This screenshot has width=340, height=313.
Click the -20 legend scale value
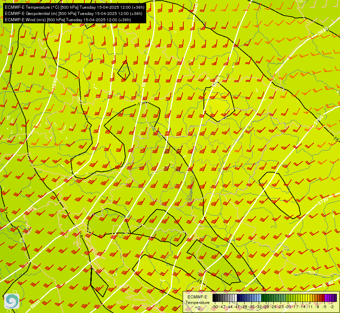click(x=288, y=307)
